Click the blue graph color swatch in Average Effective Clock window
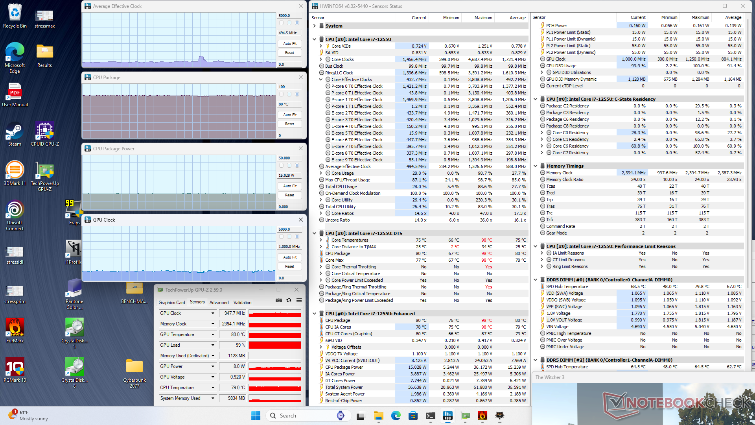The image size is (755, 425). pyautogui.click(x=297, y=23)
